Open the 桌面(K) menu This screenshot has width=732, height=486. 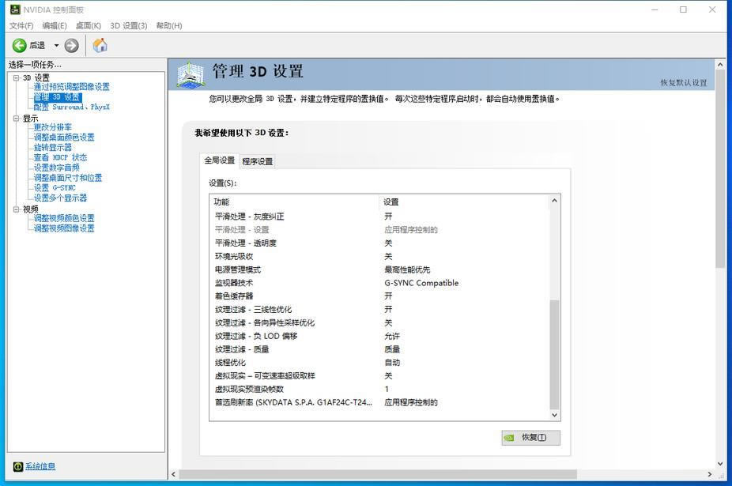click(x=89, y=25)
